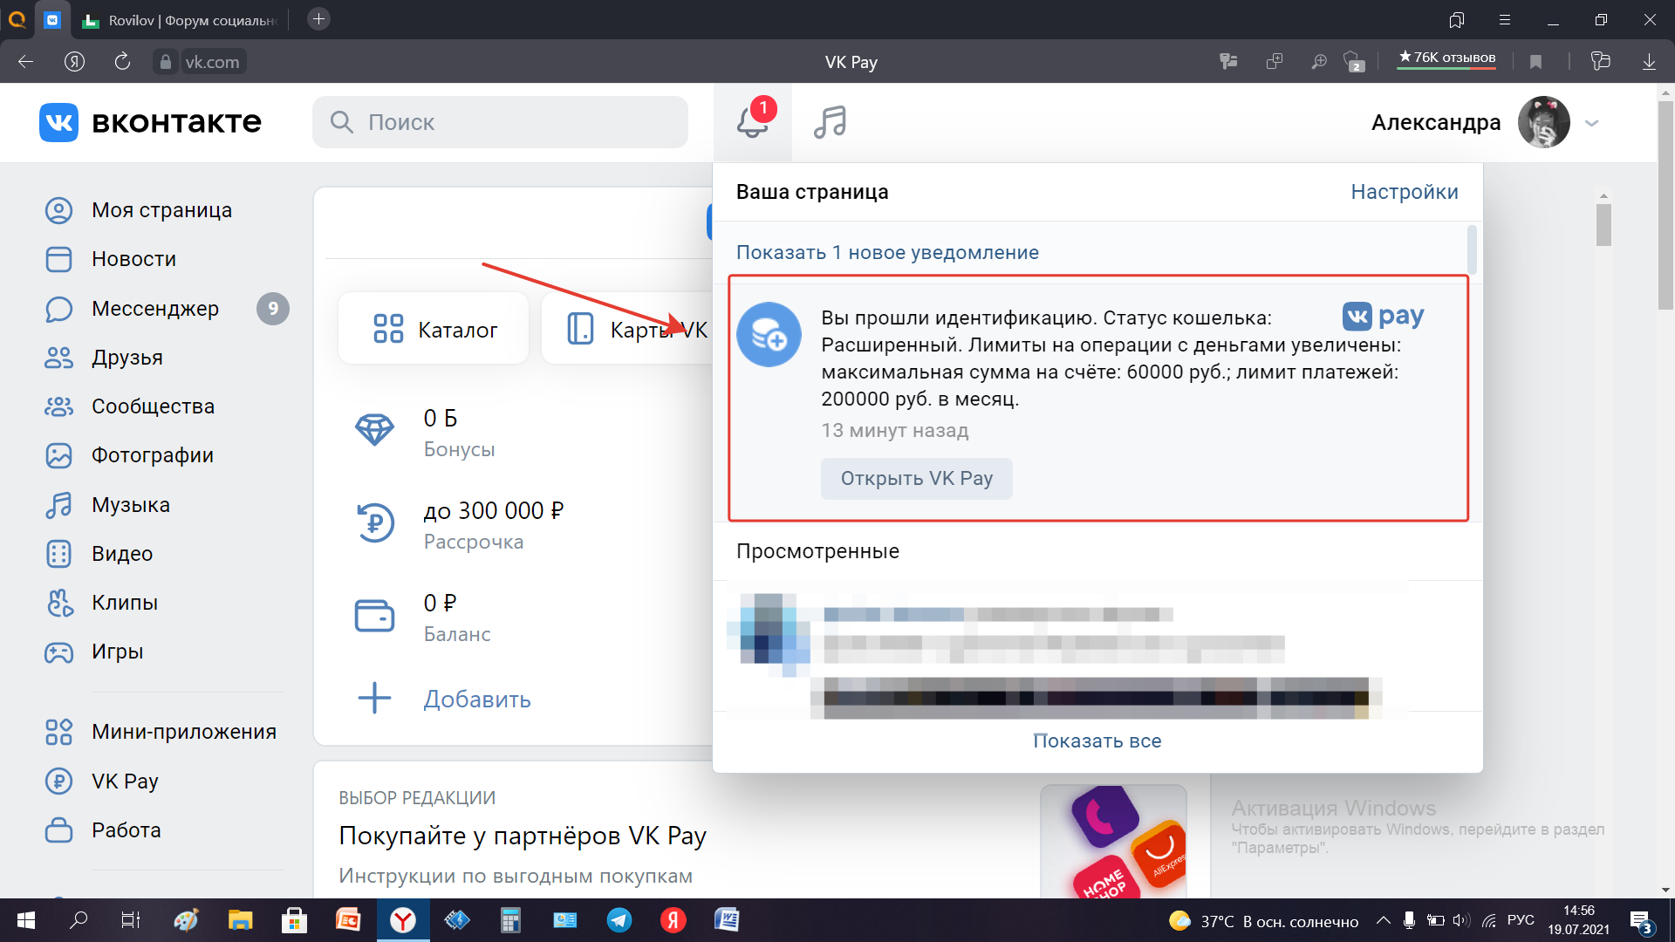Screen dimensions: 1675x942
Task: Open the Настройки link in notifications
Action: tap(1404, 192)
